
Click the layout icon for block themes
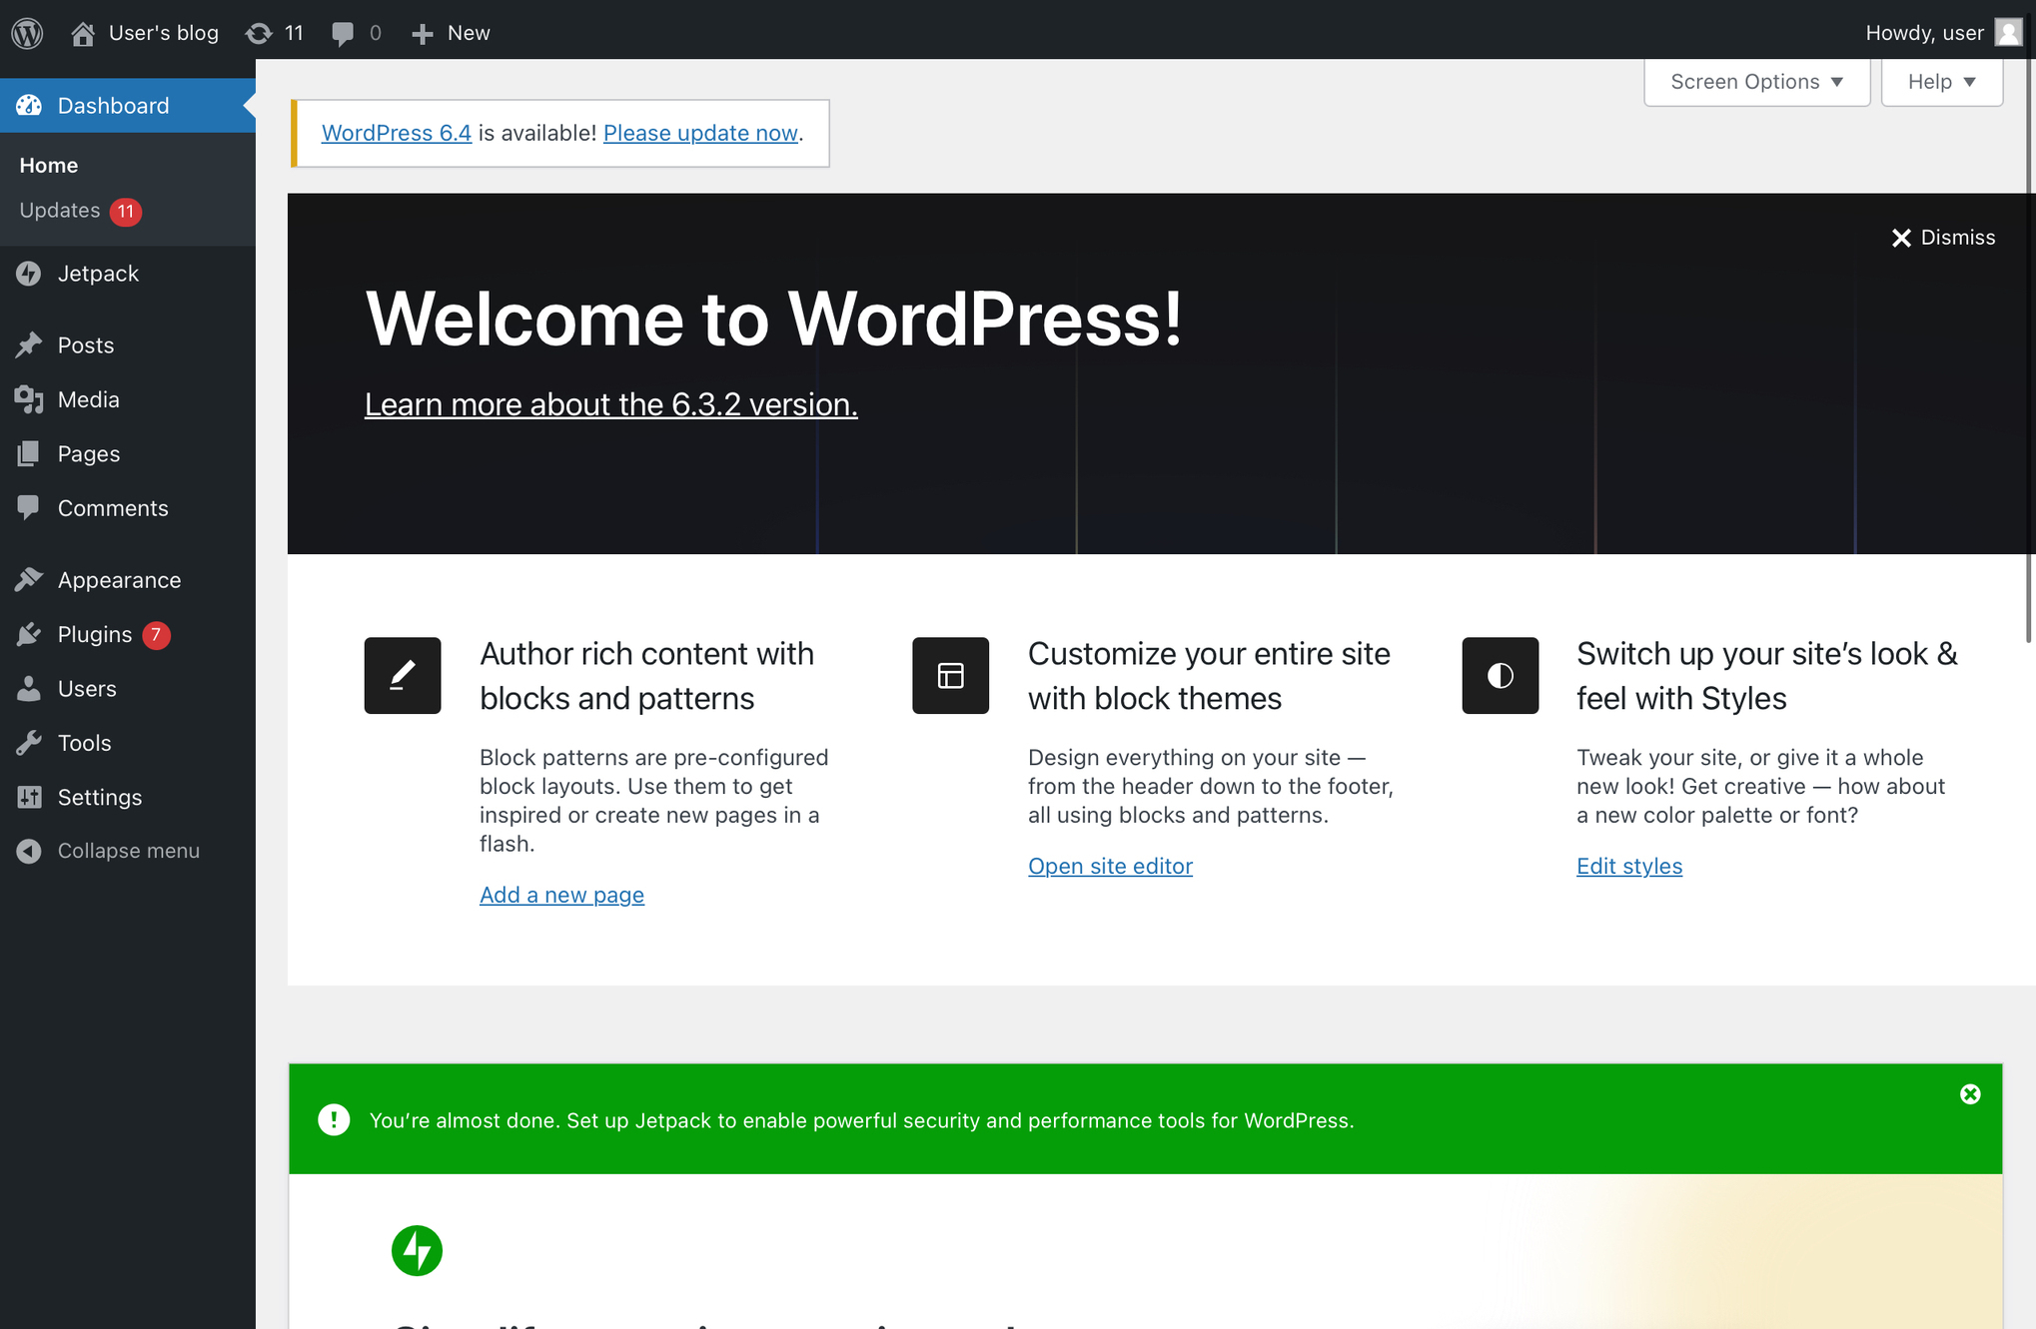(950, 675)
